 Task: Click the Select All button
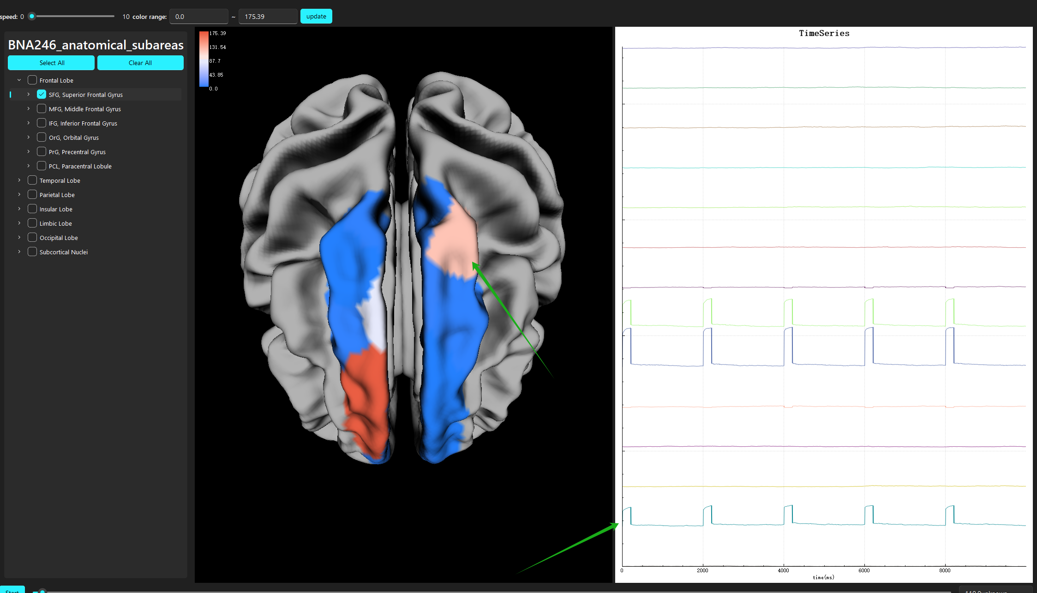tap(51, 63)
